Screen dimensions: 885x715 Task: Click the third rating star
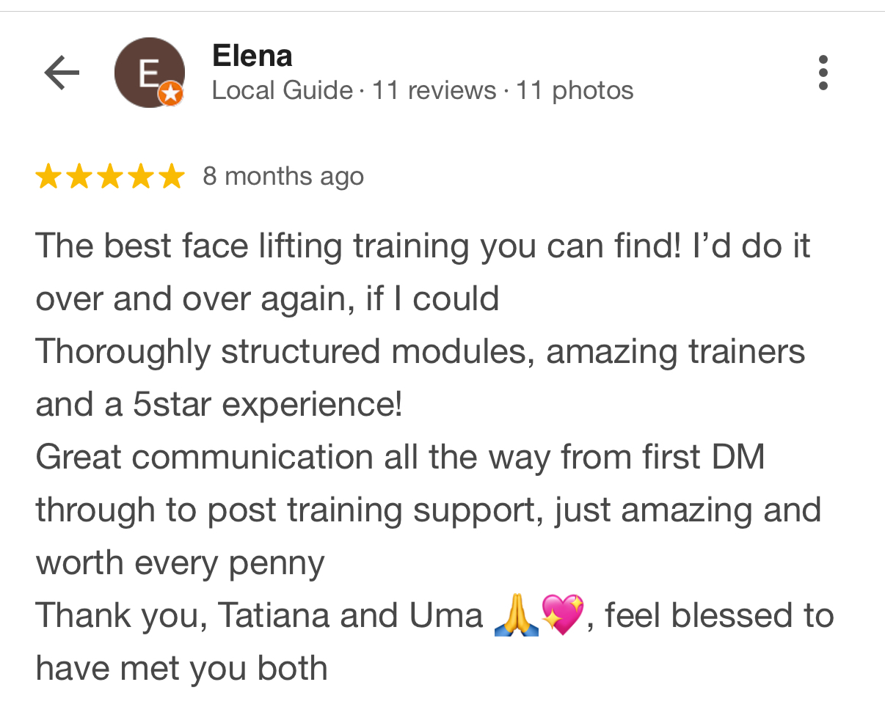(110, 177)
